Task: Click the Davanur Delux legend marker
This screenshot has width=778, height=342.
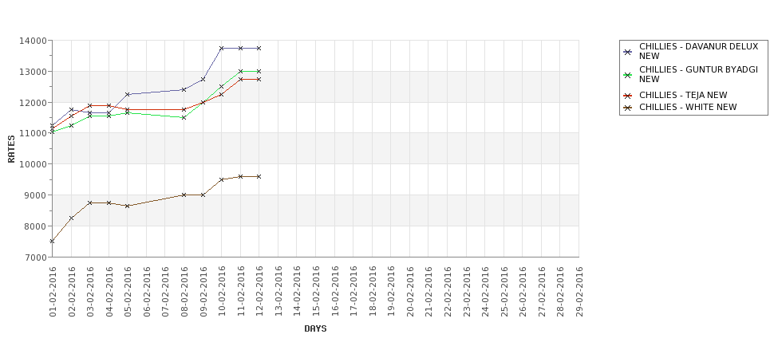Action: [628, 52]
